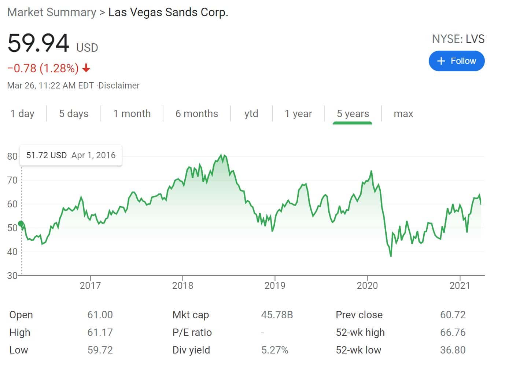Image resolution: width=505 pixels, height=366 pixels.
Task: Switch to the 1 day chart view
Action: pos(22,113)
